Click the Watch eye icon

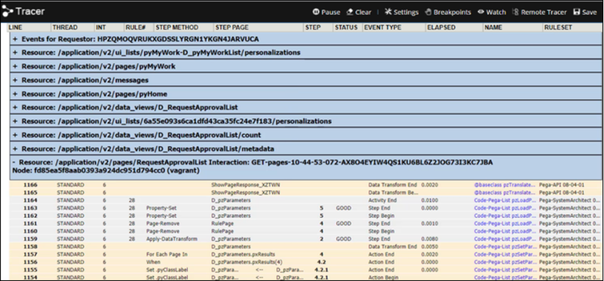click(481, 12)
